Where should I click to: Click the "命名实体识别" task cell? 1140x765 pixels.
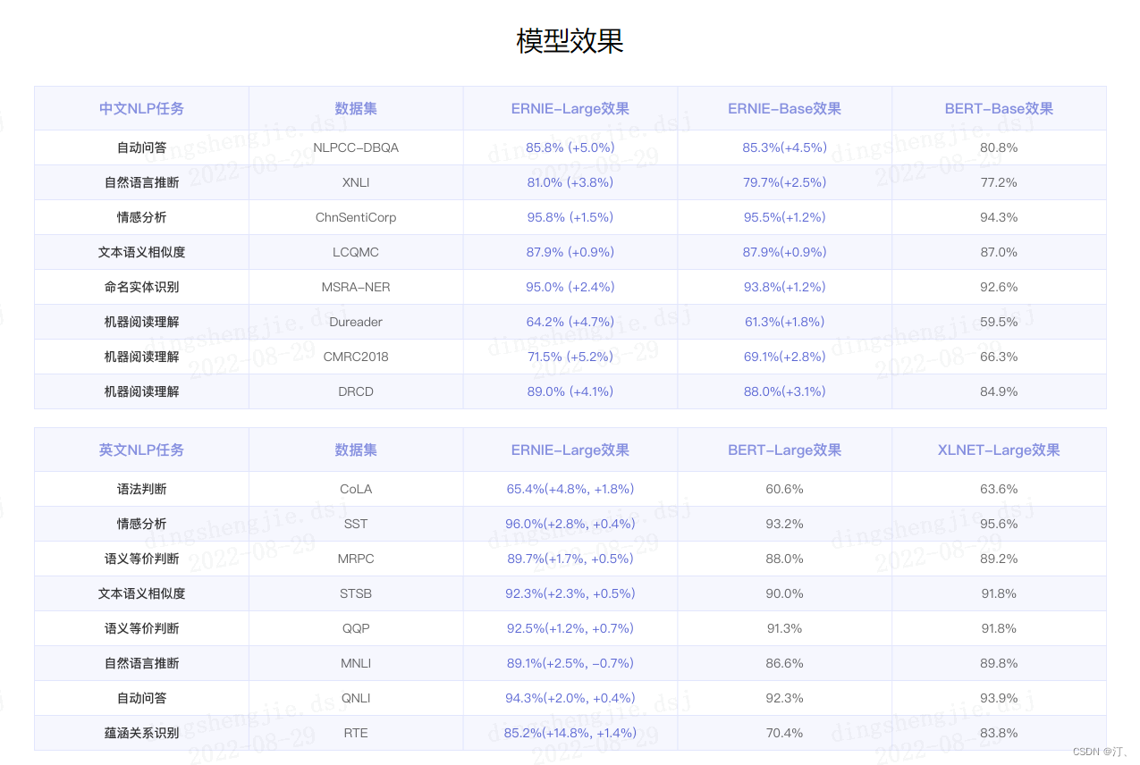click(x=141, y=287)
